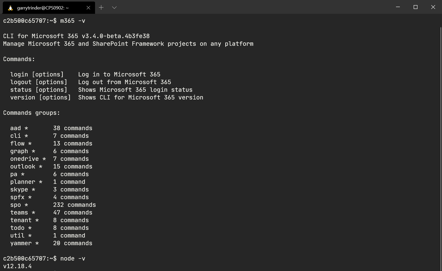The width and height of the screenshot is (442, 271).
Task: Select the node -v output line
Action: (17, 266)
